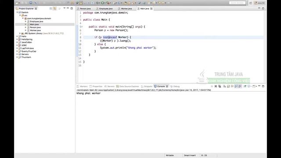Click the Pin Console icon
This screenshot has height=158, width=281.
pos(245,86)
